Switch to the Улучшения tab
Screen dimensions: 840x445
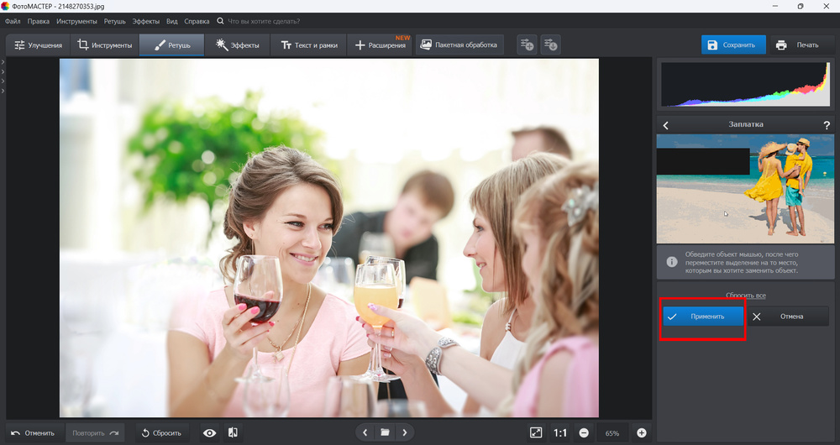click(x=38, y=44)
